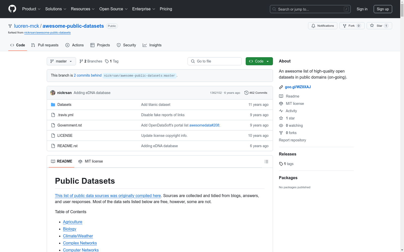Viewport: 404px width, 252px height.
Task: Open the master branch selector dropdown
Action: [61, 61]
